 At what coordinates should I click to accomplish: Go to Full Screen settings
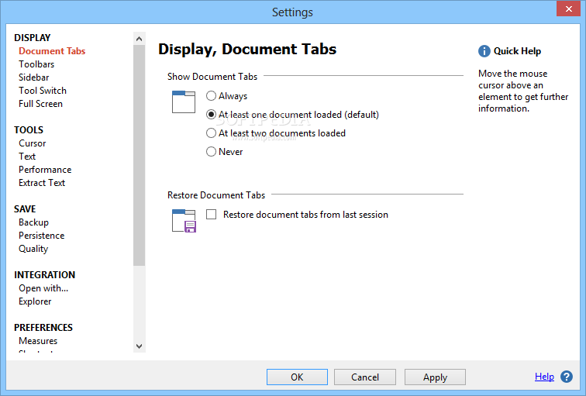(40, 104)
